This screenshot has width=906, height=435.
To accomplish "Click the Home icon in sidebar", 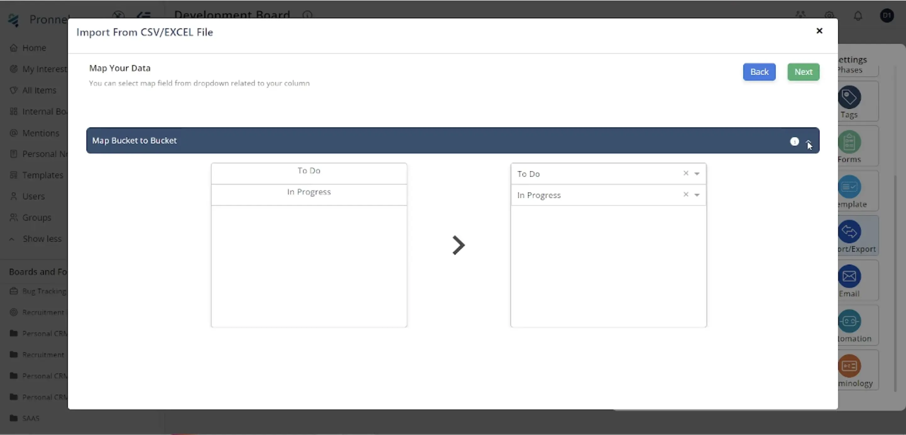I will click(x=13, y=48).
